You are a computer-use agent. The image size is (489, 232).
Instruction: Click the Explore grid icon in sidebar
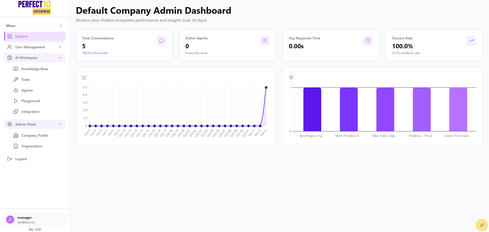pyautogui.click(x=10, y=36)
